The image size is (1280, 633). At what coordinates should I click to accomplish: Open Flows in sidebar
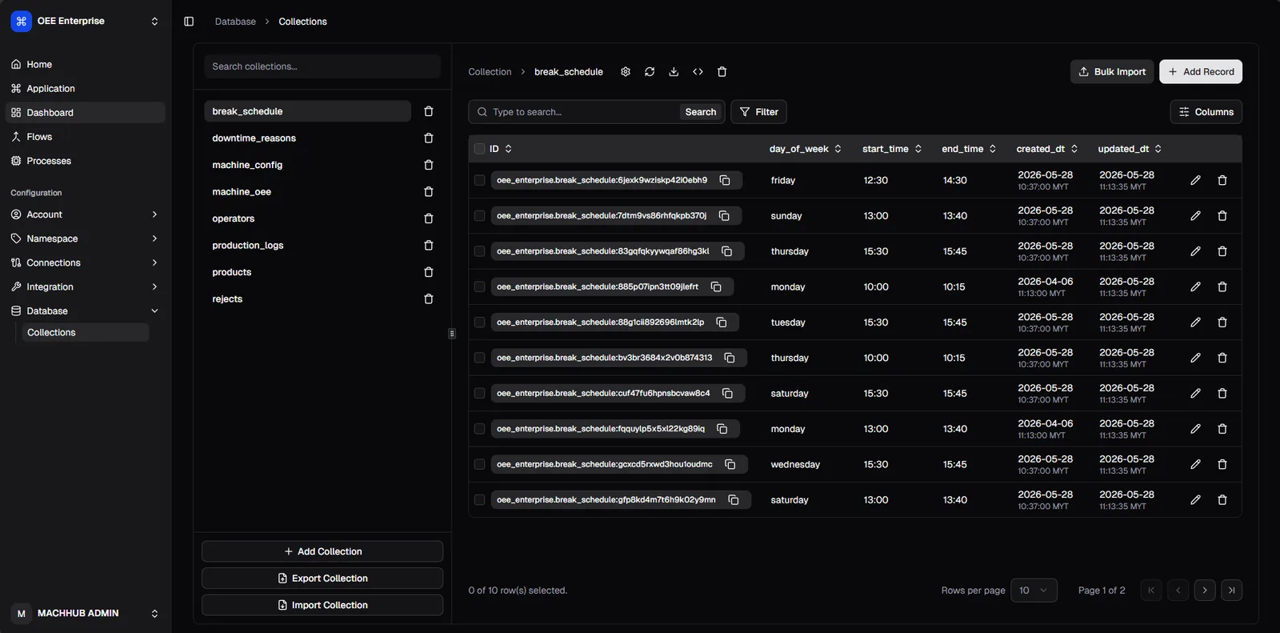[x=86, y=137]
